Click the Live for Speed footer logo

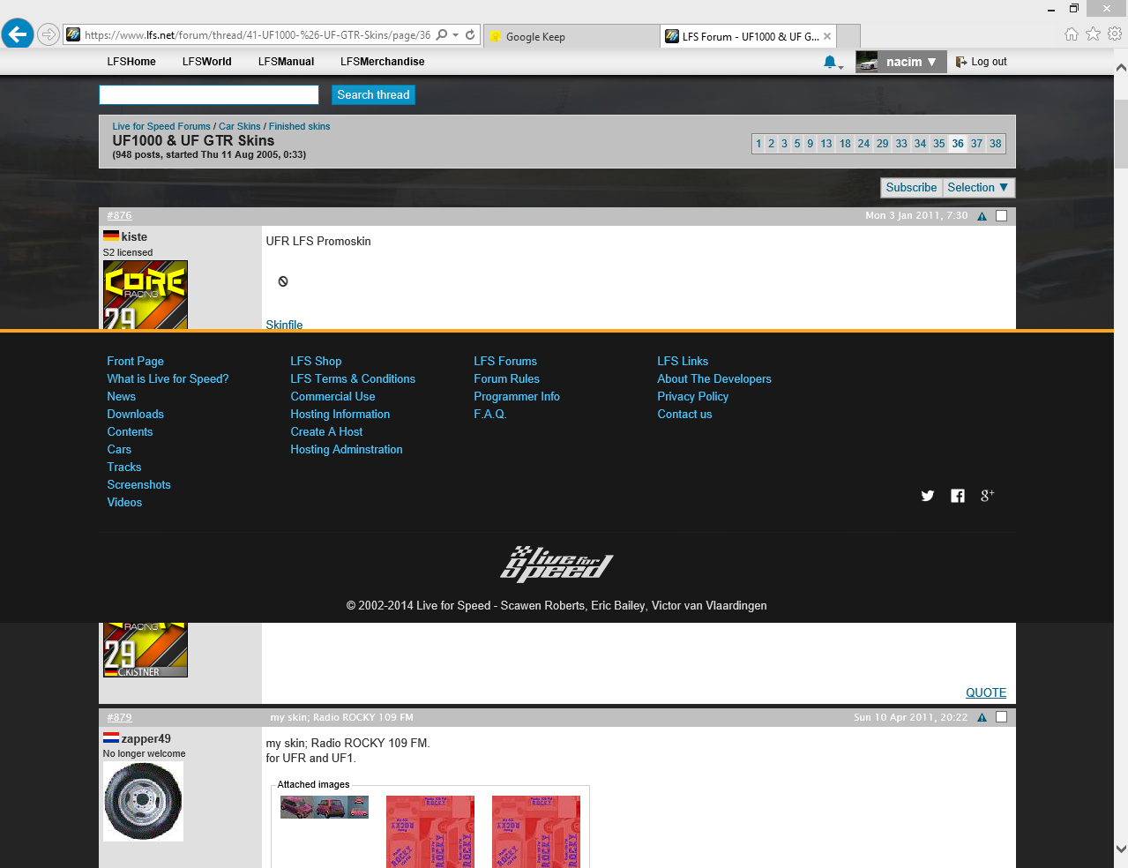coord(557,563)
